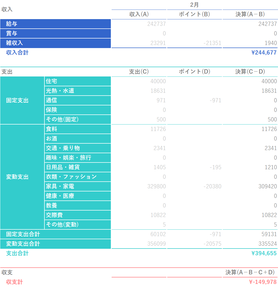Image resolution: width=278 pixels, height=287 pixels.
Task: Click the 光熱・水道 row label
Action: (60, 91)
